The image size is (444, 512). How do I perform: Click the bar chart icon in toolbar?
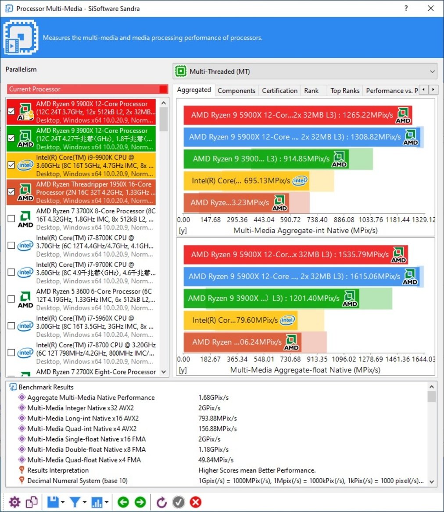pos(97,502)
